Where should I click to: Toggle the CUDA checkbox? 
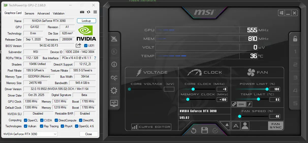pos(42,120)
